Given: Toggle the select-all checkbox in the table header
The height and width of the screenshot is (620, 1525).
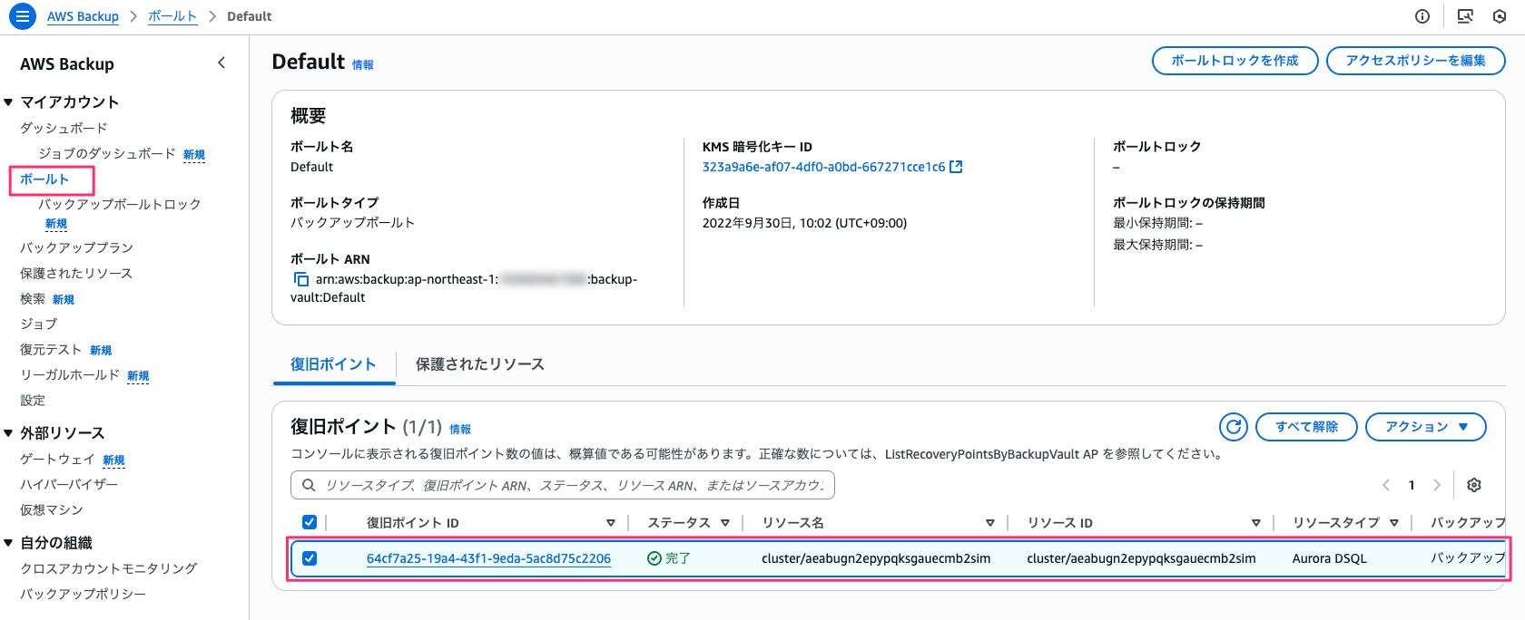Looking at the screenshot, I should tap(310, 522).
